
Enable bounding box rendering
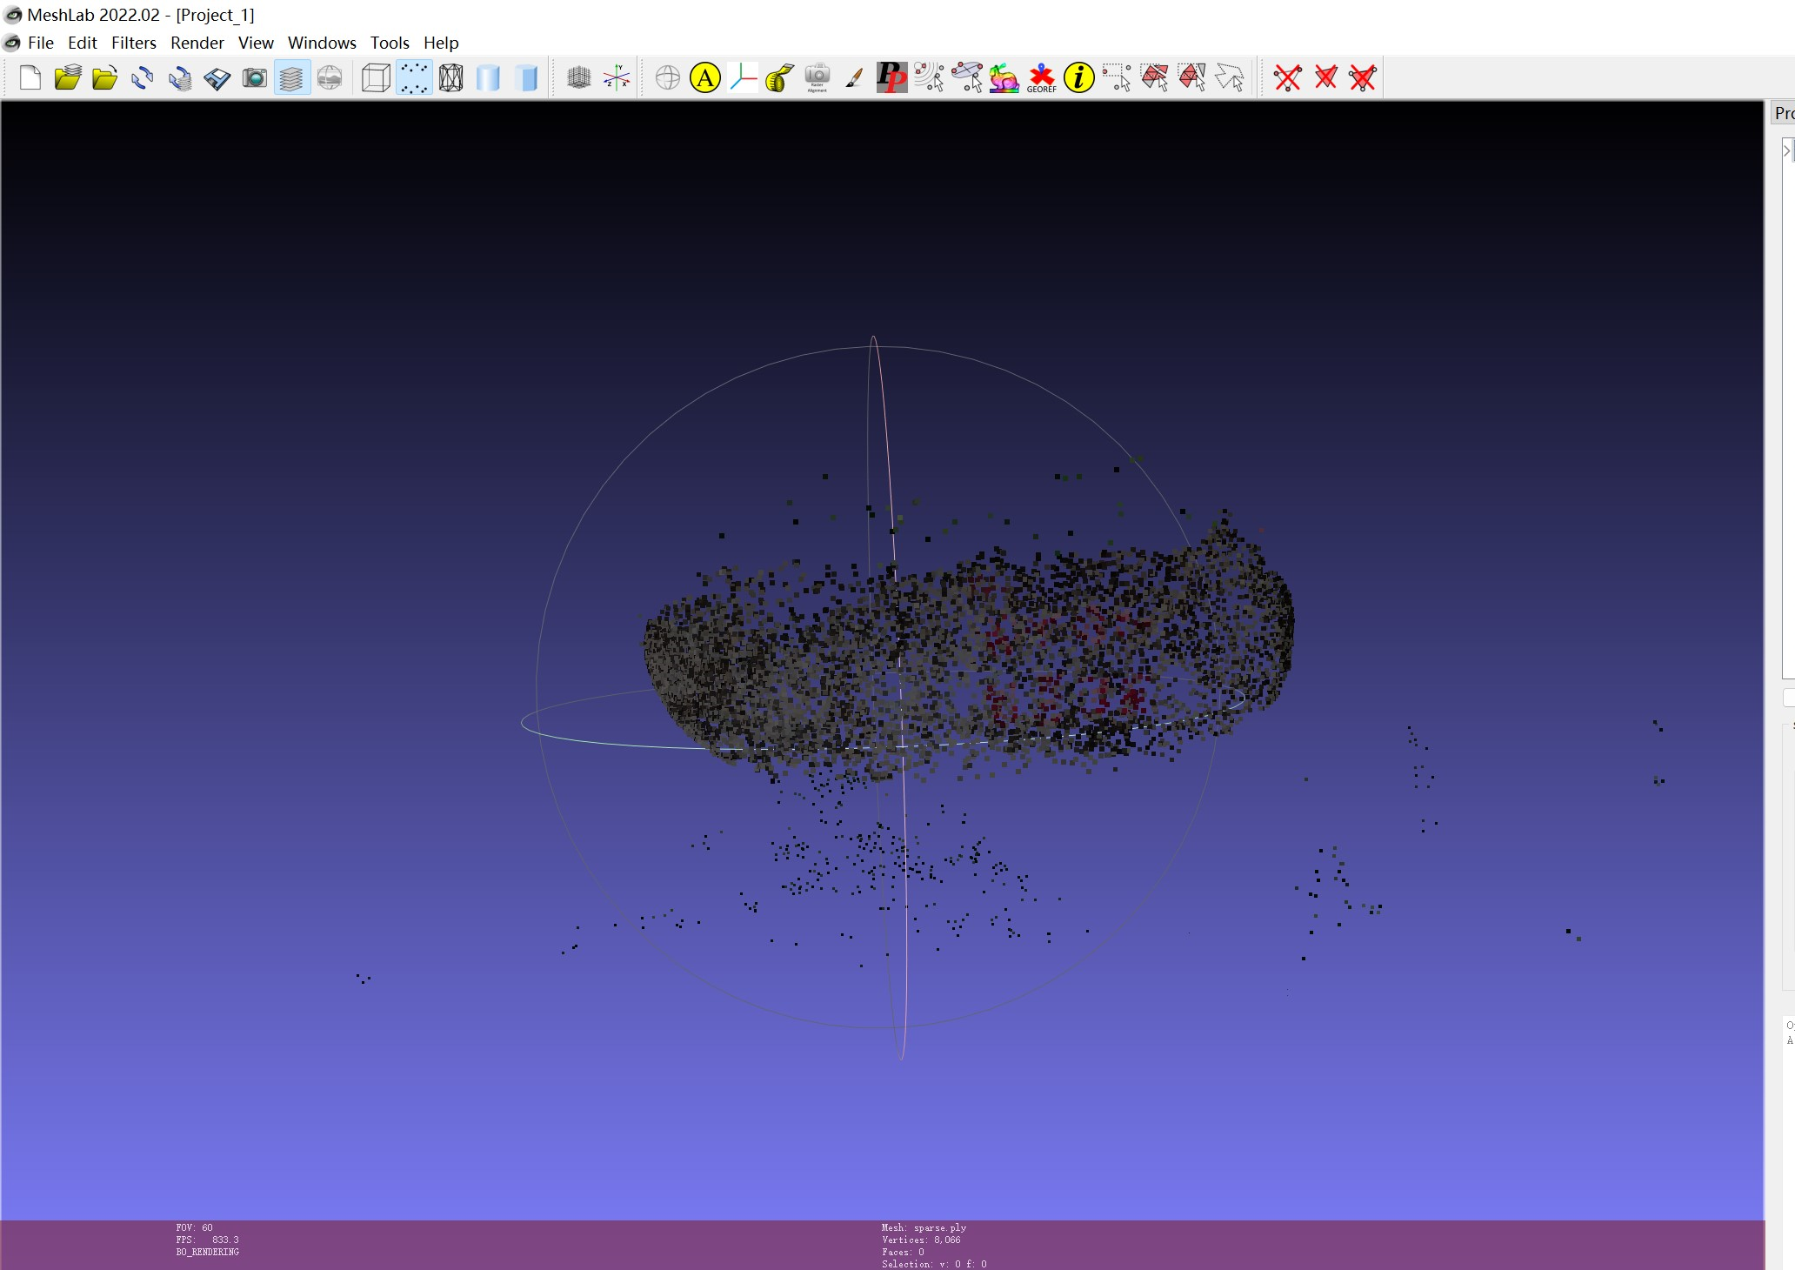376,77
